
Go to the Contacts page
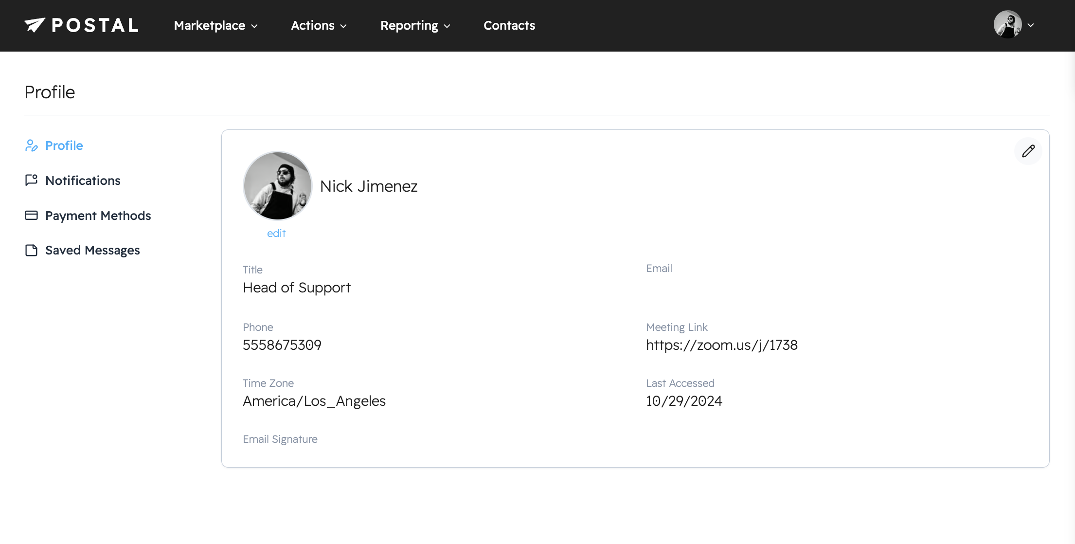tap(509, 25)
